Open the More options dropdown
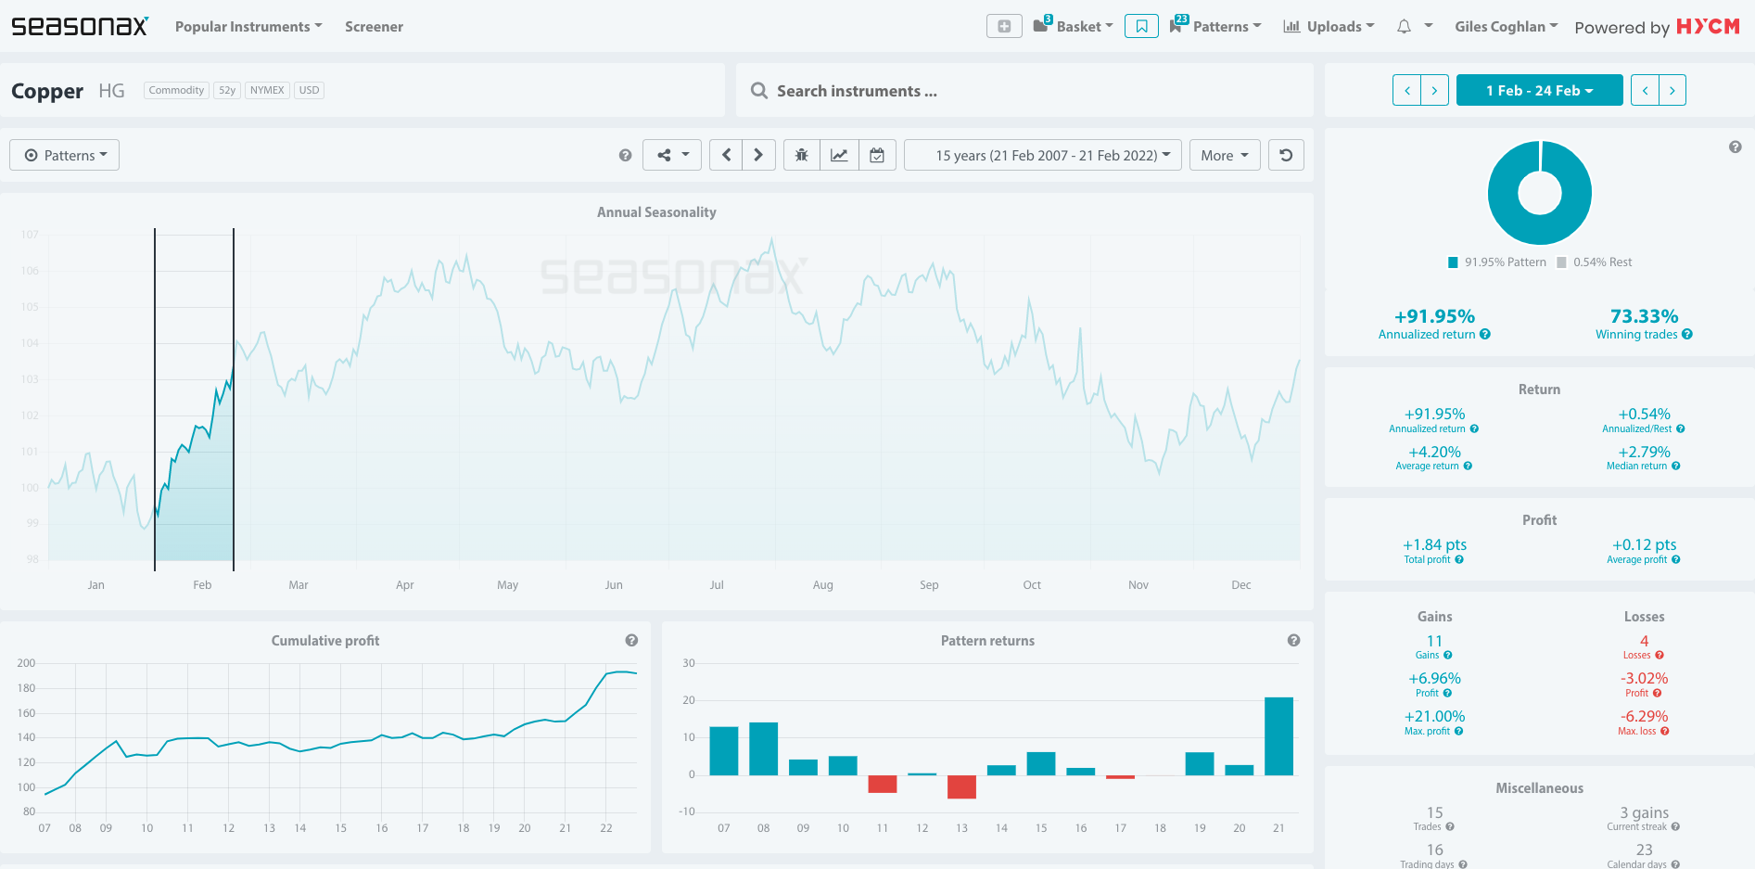This screenshot has width=1755, height=869. [1225, 155]
